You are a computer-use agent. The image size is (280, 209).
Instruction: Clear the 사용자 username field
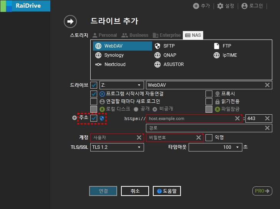139,138
